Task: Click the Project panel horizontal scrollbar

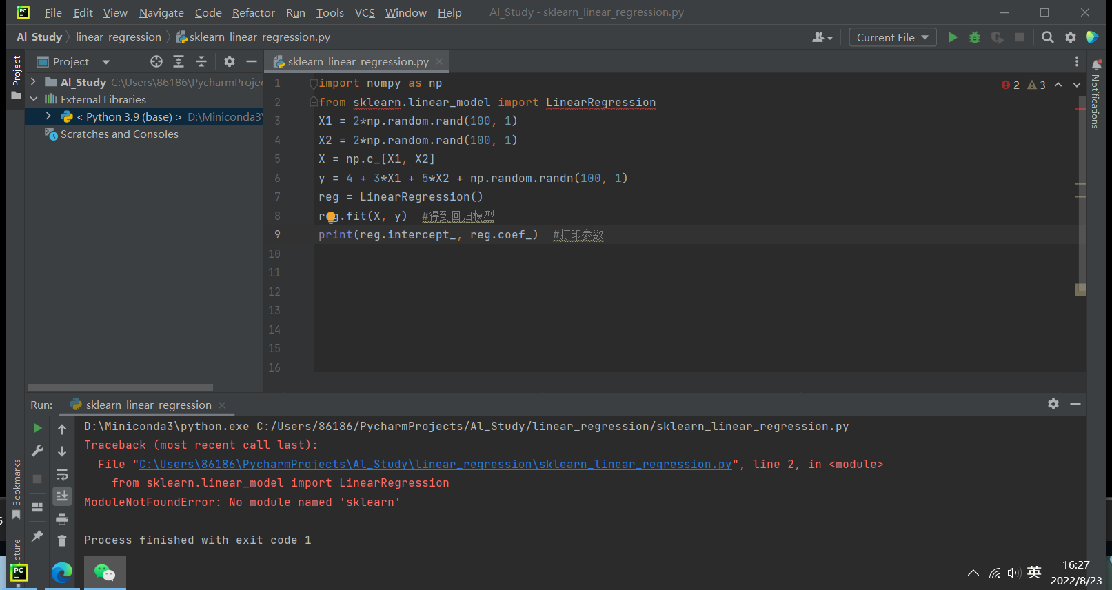Action: [120, 387]
